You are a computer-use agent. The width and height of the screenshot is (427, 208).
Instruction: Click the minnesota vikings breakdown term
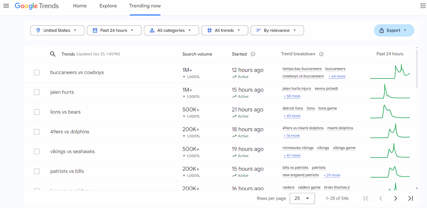tap(298, 148)
